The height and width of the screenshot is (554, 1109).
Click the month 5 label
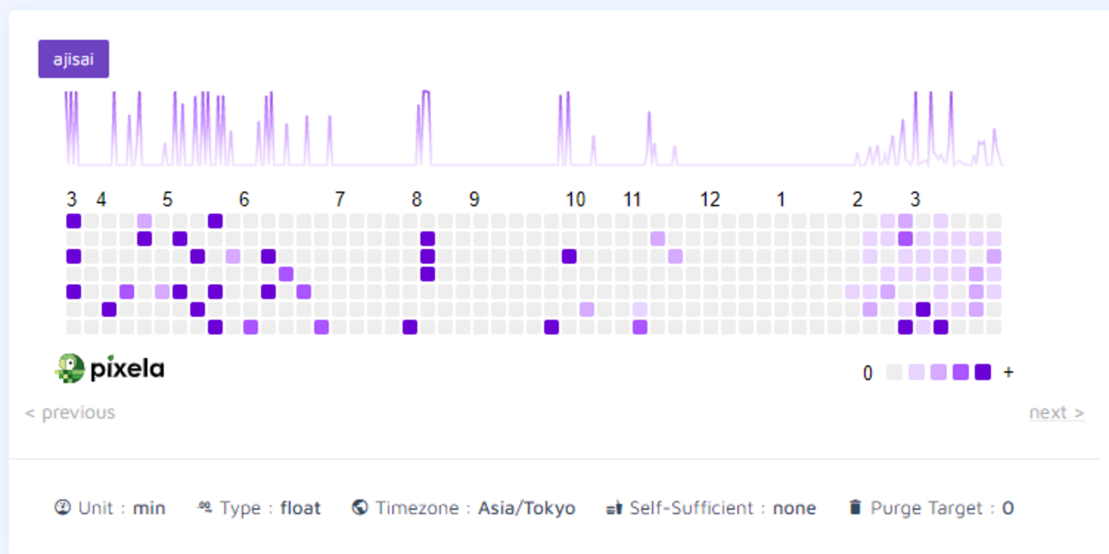point(167,199)
